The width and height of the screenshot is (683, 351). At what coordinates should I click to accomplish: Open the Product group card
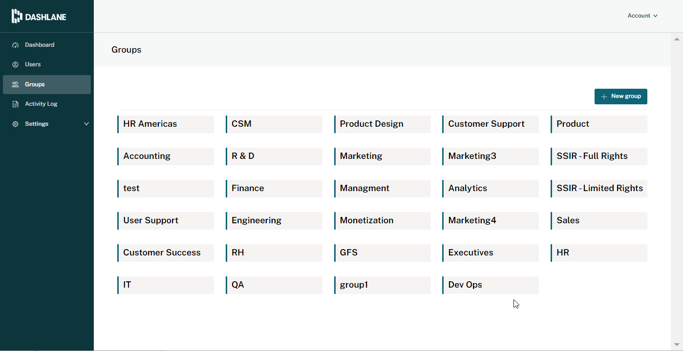tap(599, 124)
